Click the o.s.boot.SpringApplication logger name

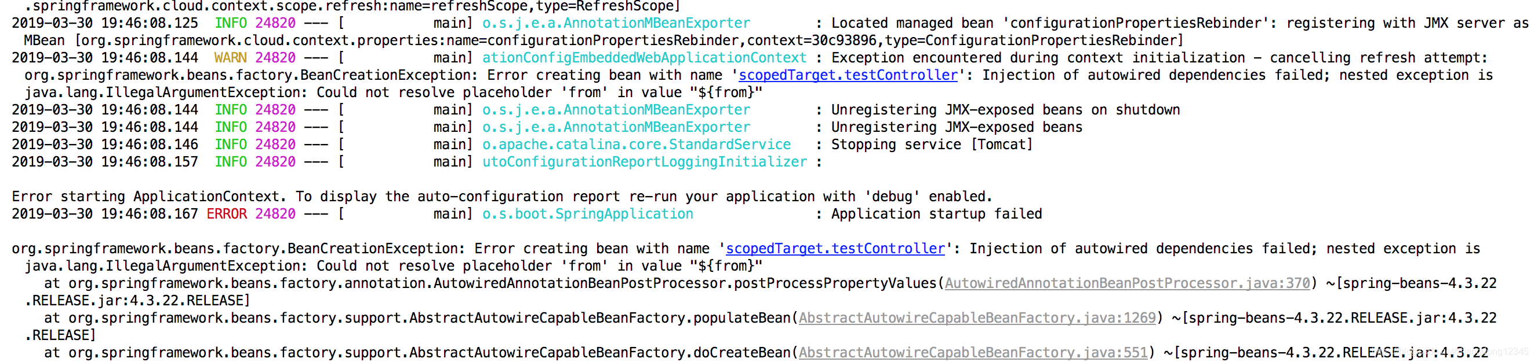point(587,214)
